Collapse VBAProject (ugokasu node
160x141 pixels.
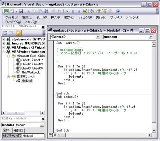tap(4, 52)
